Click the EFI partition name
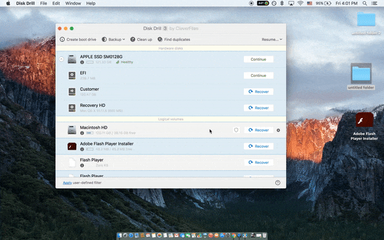The width and height of the screenshot is (384, 240). click(83, 73)
